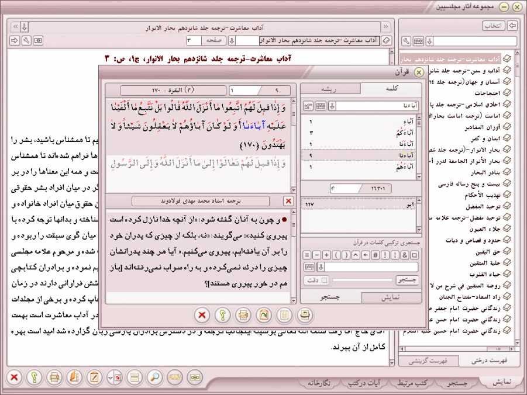This screenshot has height=395, width=527.
Task: Open virtual keyboard beside the word search field
Action: 321,106
